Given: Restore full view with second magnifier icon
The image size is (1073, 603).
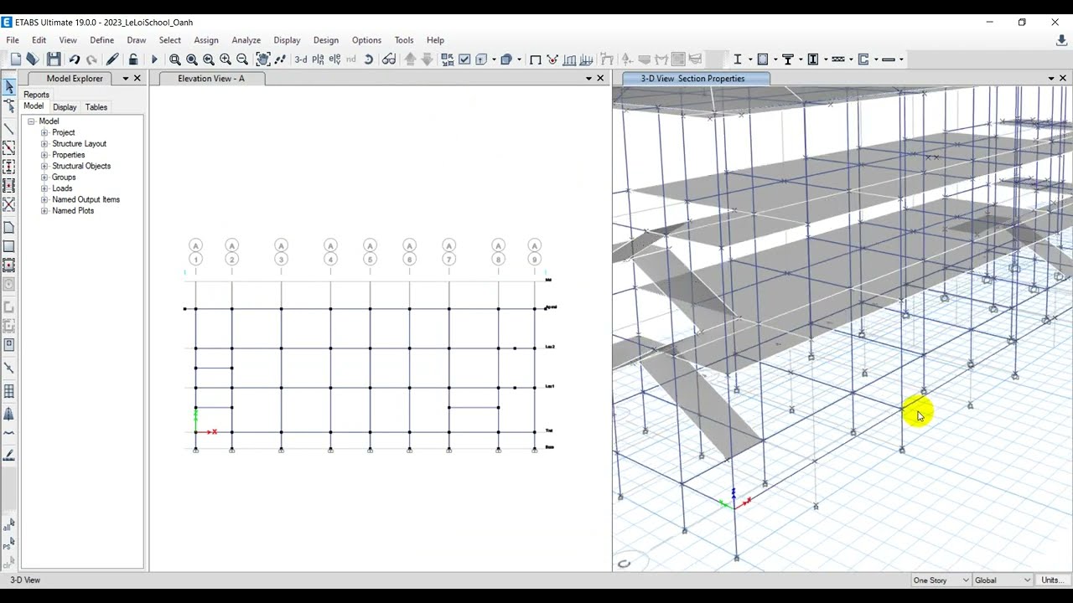Looking at the screenshot, I should pyautogui.click(x=192, y=59).
